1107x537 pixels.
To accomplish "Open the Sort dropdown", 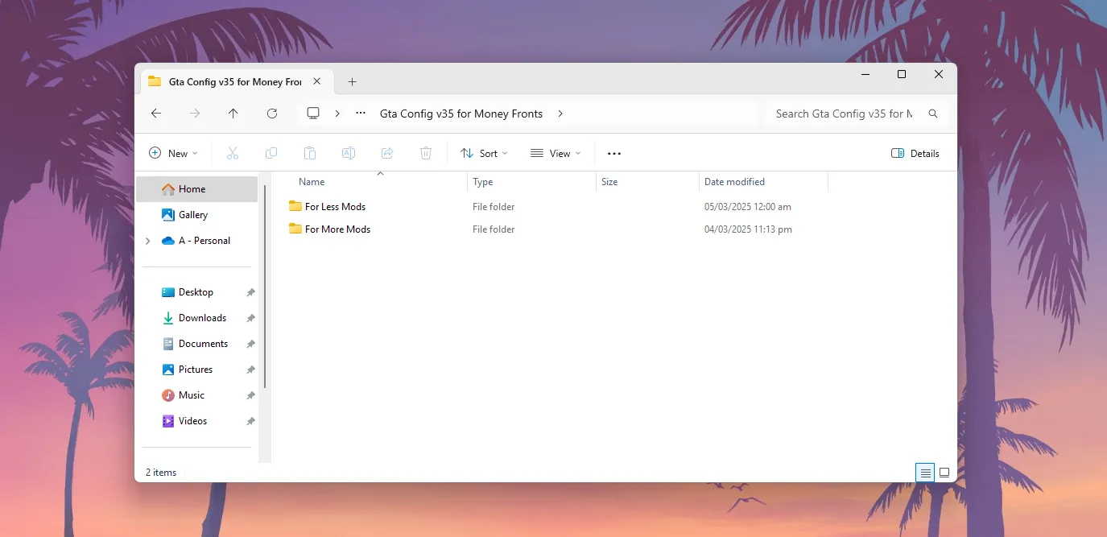I will point(483,153).
